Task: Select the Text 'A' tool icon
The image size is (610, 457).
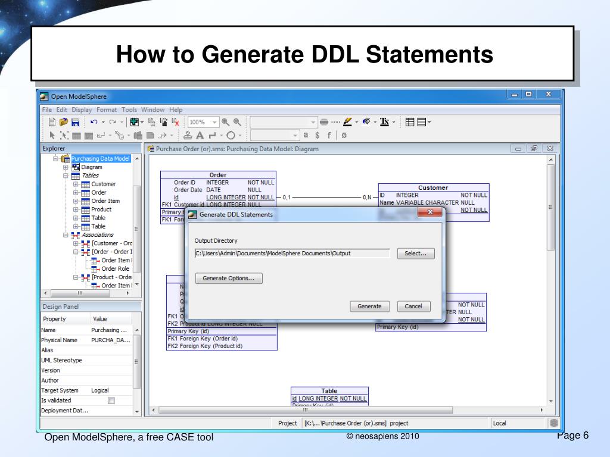Action: click(200, 135)
